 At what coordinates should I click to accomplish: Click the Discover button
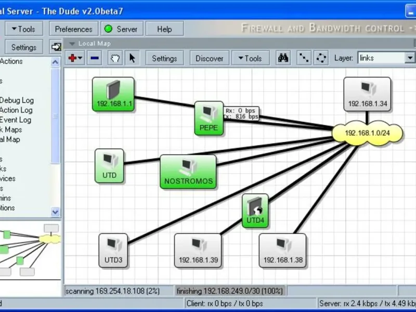pyautogui.click(x=210, y=58)
